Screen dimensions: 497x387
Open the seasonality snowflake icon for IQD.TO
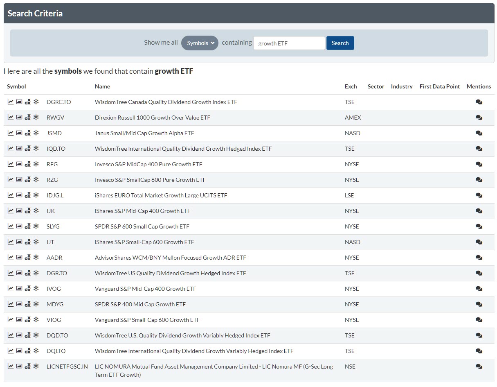(x=36, y=148)
